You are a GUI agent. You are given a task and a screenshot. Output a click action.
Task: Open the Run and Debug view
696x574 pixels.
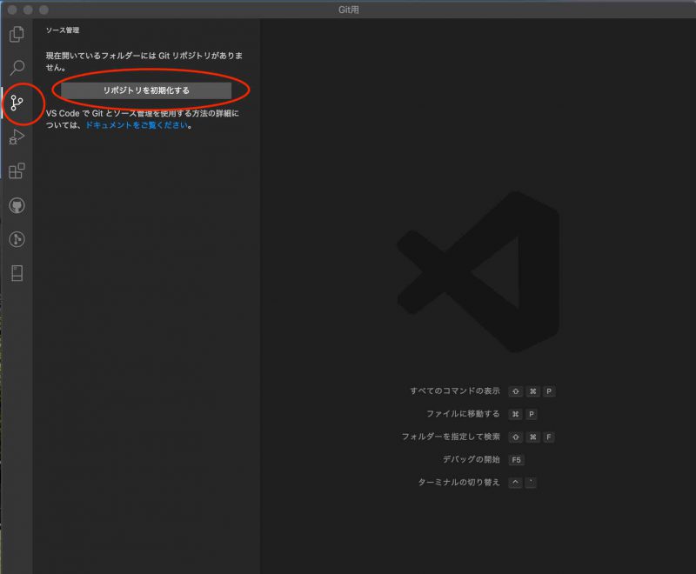point(17,137)
